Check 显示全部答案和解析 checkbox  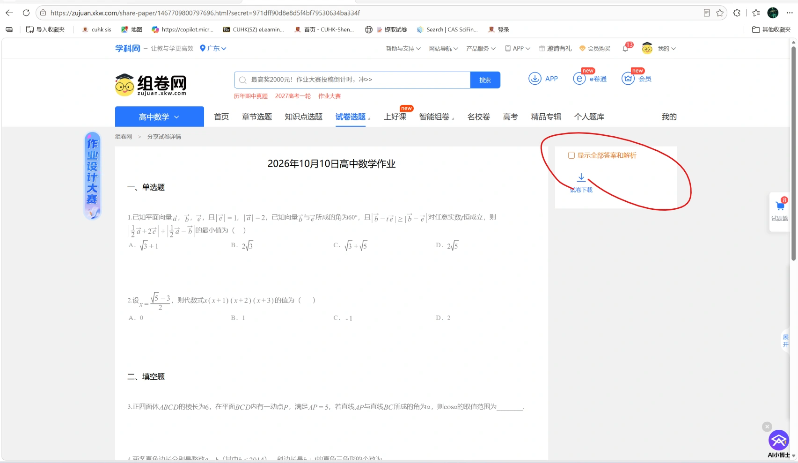click(571, 155)
